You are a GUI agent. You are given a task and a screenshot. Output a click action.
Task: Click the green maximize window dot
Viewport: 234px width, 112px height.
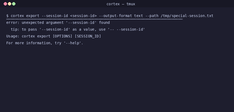(14, 4)
